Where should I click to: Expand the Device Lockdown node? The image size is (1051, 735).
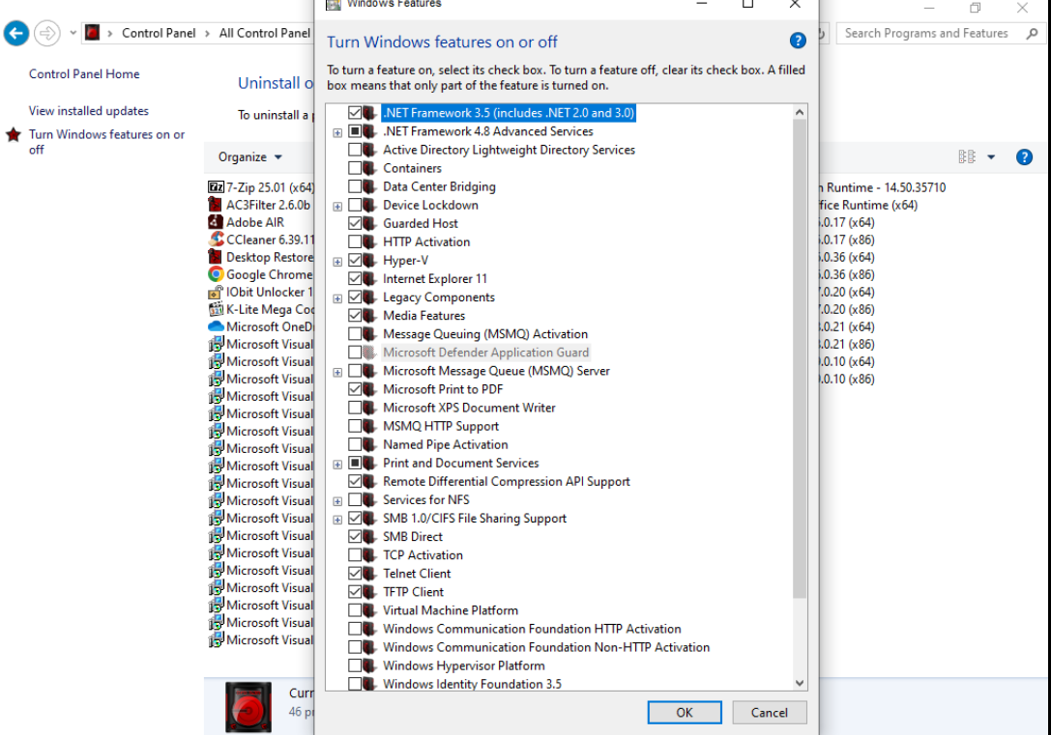[337, 206]
